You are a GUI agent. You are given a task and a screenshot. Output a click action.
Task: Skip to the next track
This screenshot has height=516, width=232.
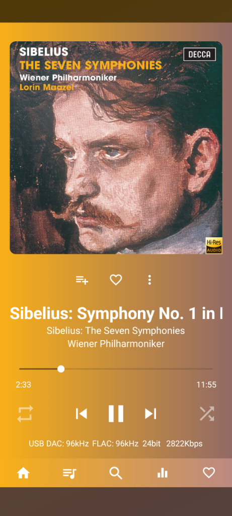(x=150, y=414)
